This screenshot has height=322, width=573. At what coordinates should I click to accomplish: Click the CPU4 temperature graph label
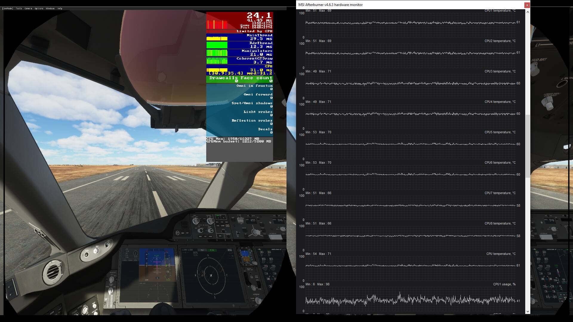(500, 102)
